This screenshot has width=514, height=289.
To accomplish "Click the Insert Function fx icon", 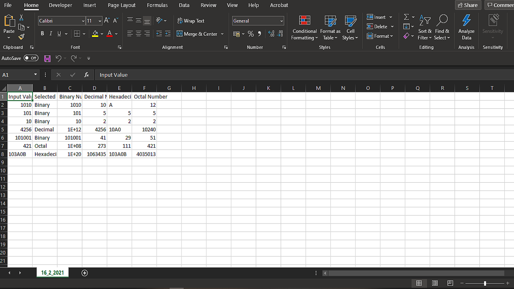I will tap(86, 75).
